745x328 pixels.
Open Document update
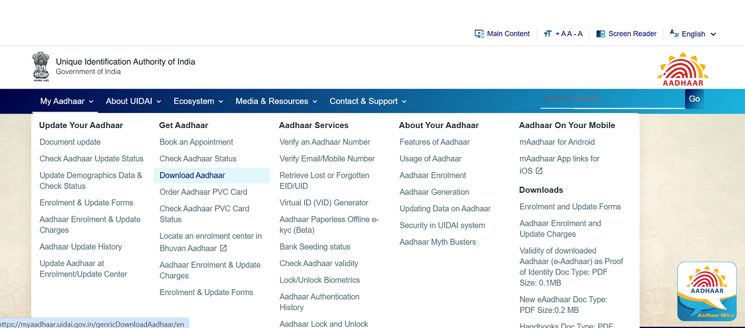71,142
